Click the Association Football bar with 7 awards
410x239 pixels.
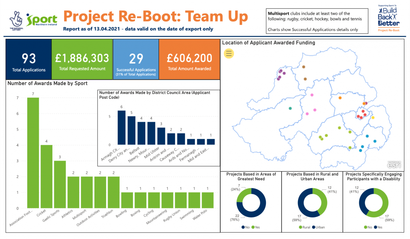33,153
